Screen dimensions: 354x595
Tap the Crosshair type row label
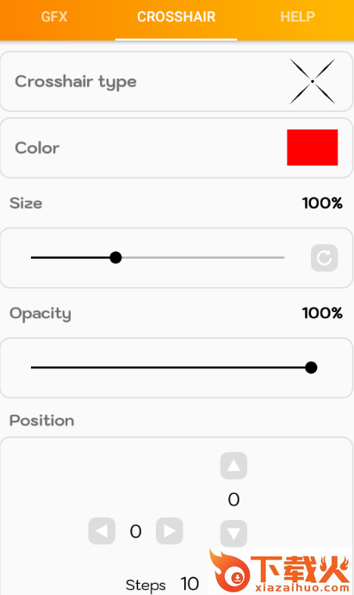click(76, 82)
